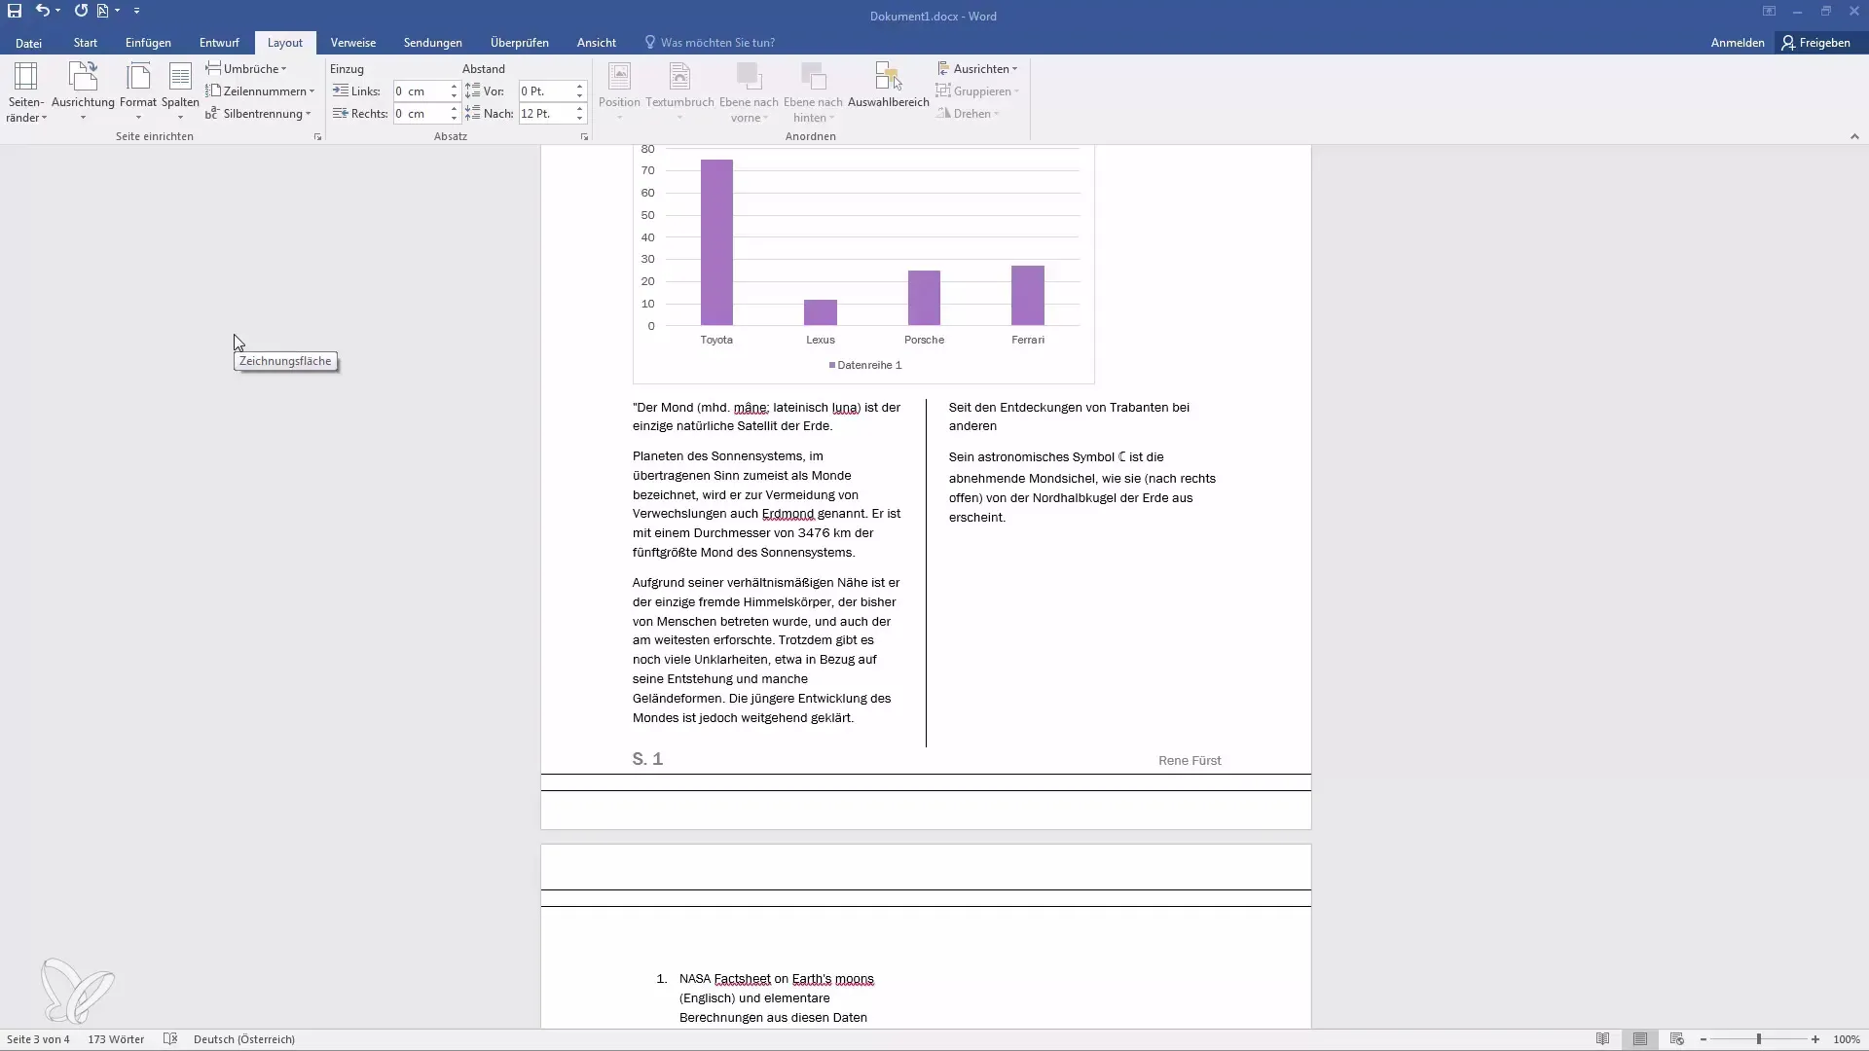Click the Ferrari bar in chart
Image resolution: width=1869 pixels, height=1051 pixels.
(1028, 296)
